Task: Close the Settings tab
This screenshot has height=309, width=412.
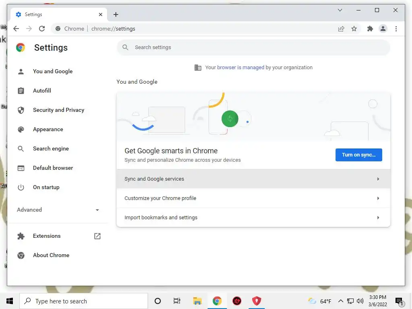Action: point(100,14)
